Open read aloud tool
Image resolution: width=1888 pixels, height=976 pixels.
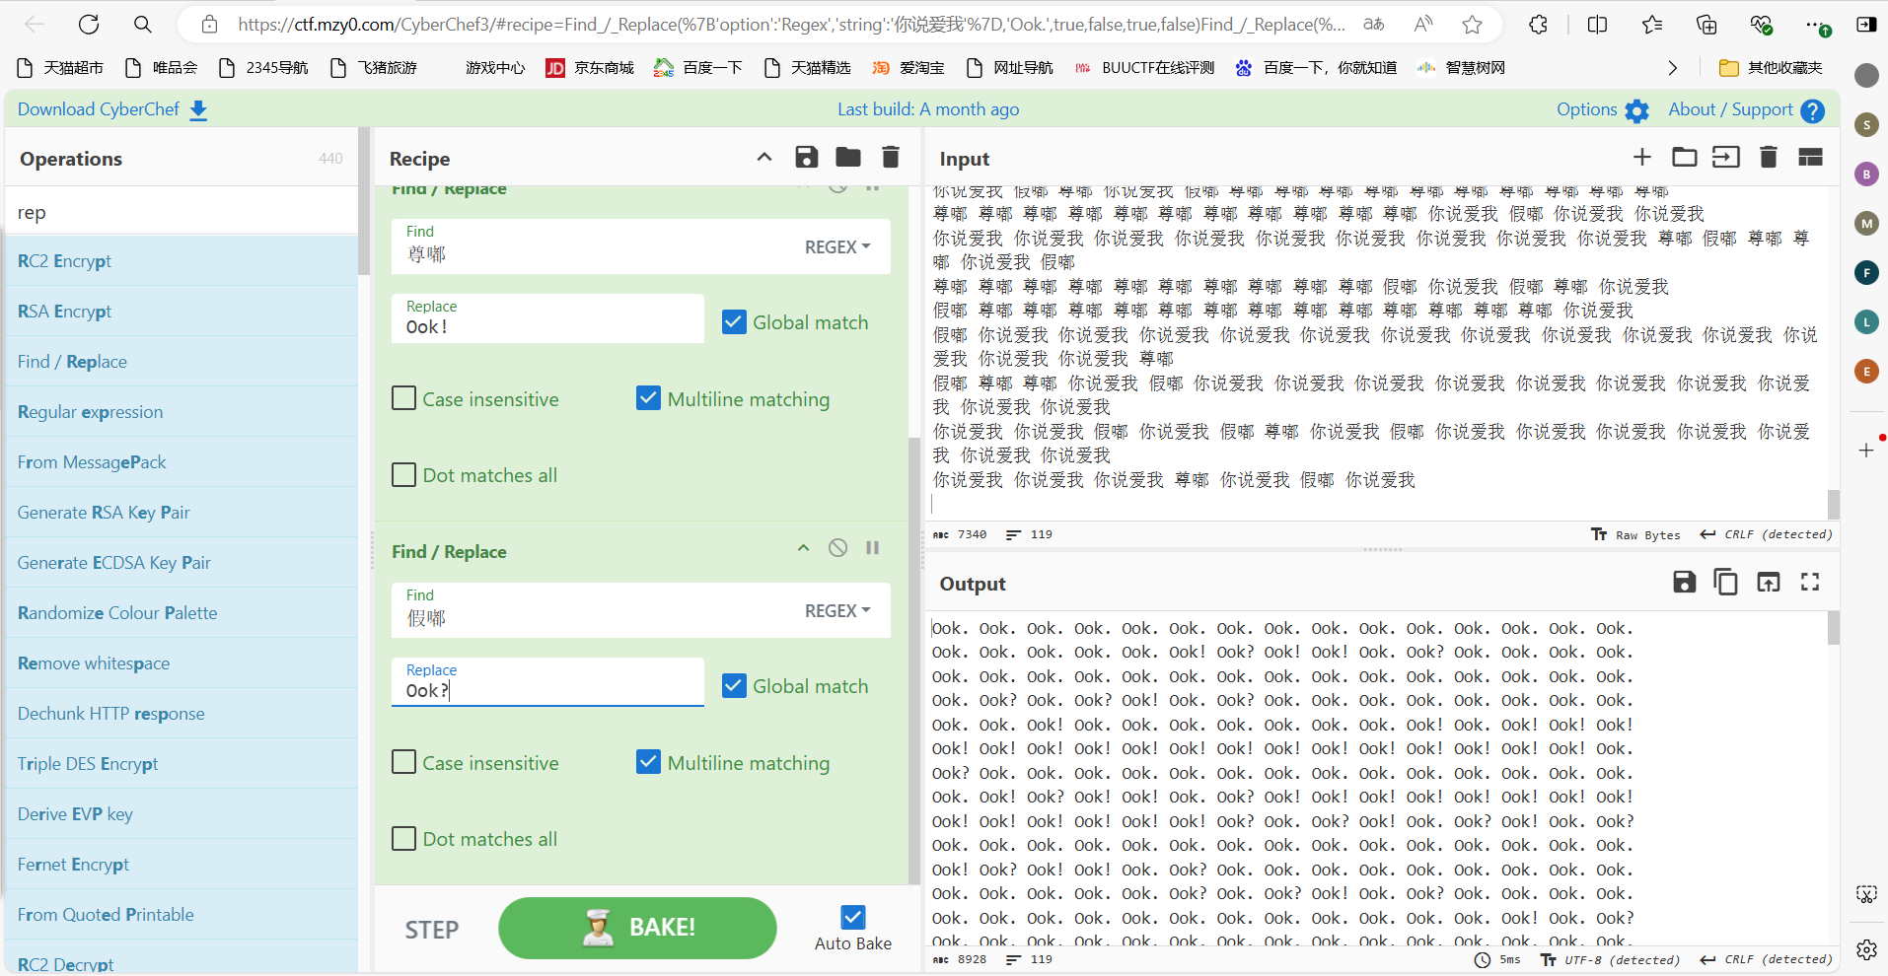point(1422,25)
